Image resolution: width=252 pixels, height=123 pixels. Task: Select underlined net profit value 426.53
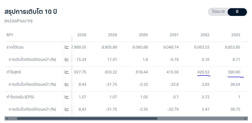pyautogui.click(x=203, y=72)
